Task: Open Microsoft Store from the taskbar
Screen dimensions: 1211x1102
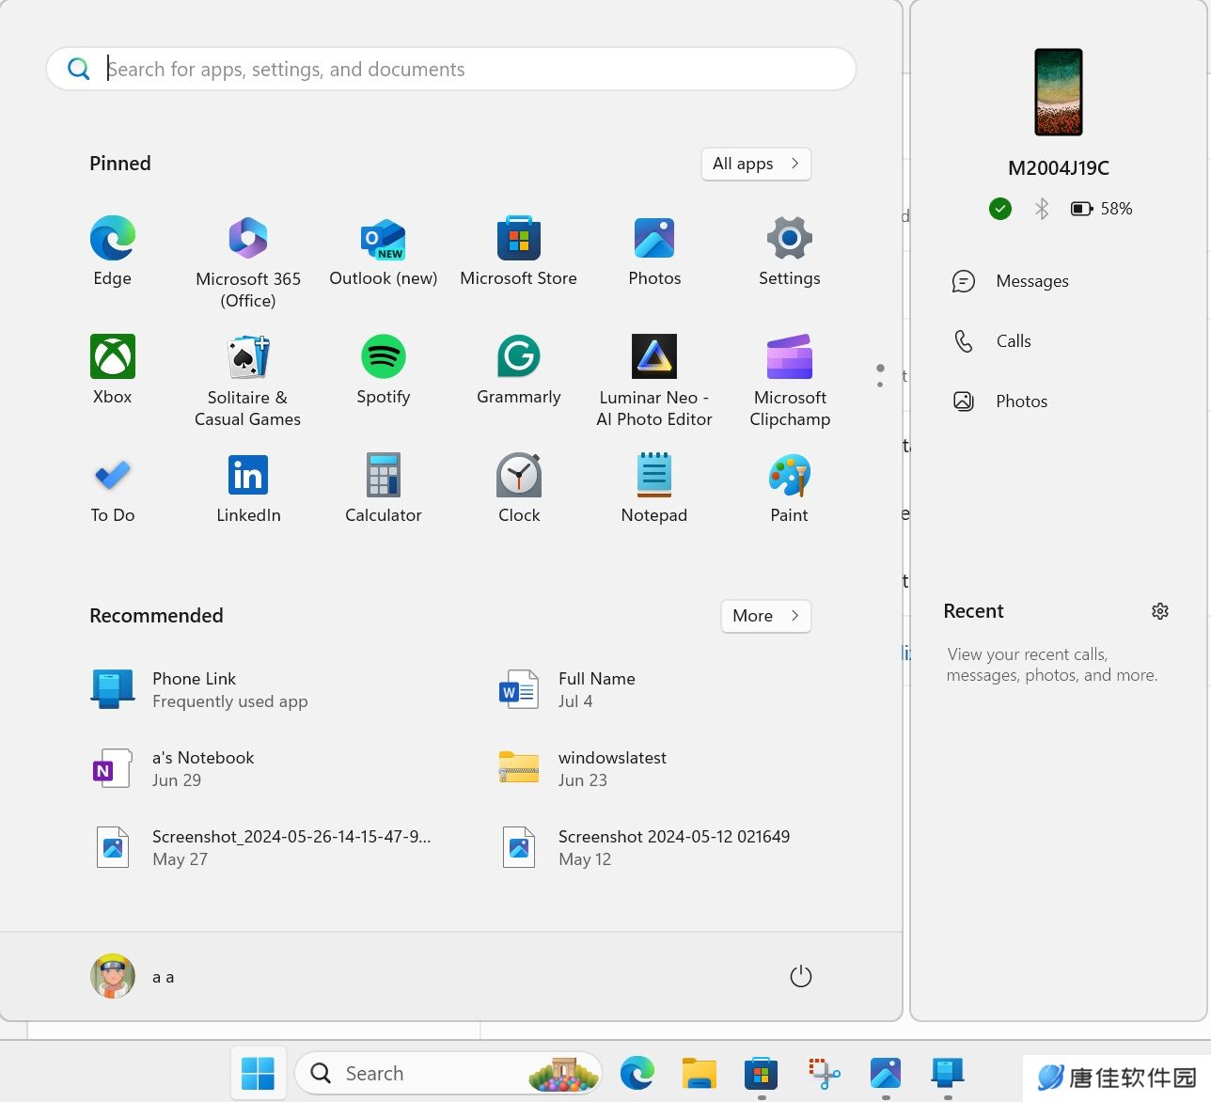Action: [x=762, y=1073]
